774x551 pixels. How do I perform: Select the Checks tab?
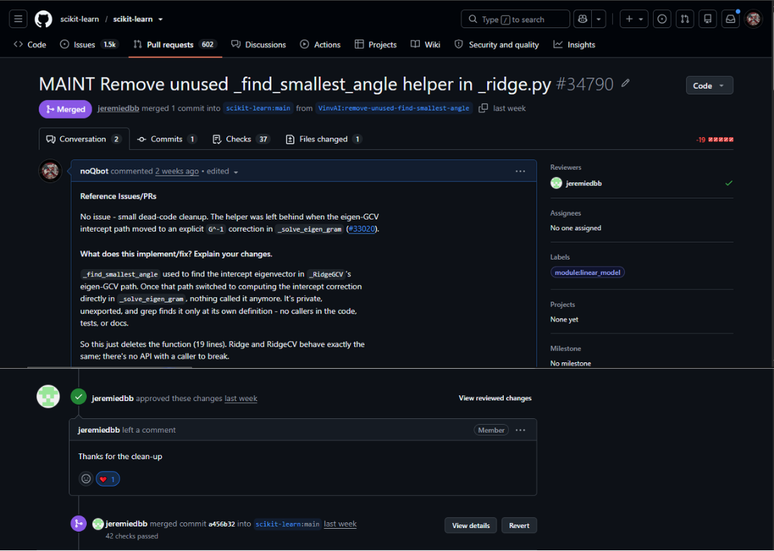[x=240, y=139]
